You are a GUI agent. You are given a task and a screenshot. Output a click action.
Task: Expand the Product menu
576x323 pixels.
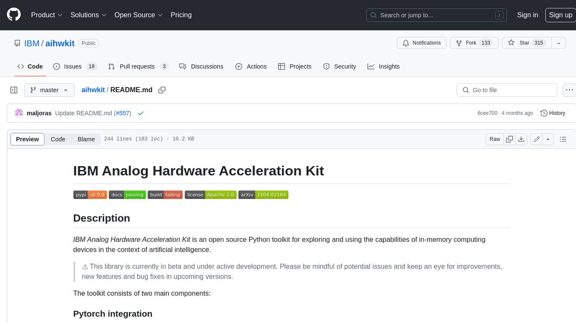tap(47, 15)
